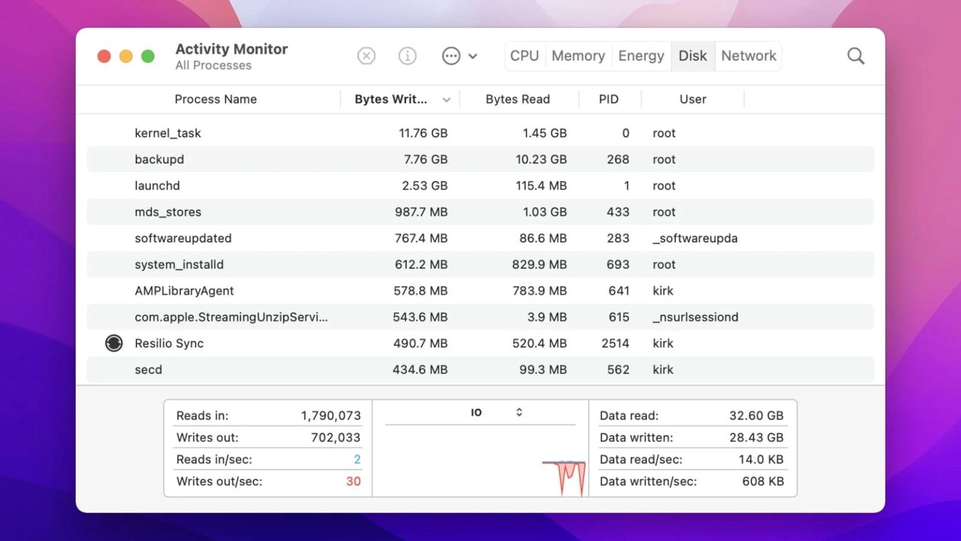Sort processes by PID column header
This screenshot has height=541, width=961.
[x=608, y=99]
